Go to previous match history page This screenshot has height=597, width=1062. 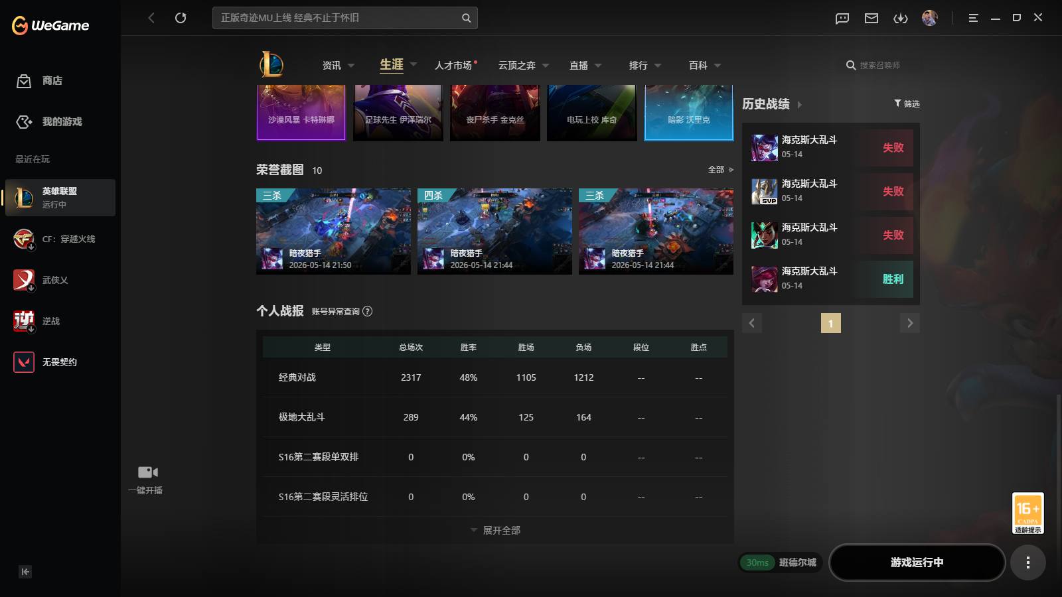coord(752,323)
